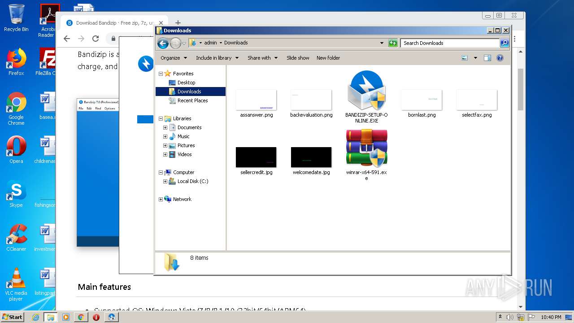574x323 pixels.
Task: Open Recycle Bin desktop icon
Action: (x=16, y=18)
